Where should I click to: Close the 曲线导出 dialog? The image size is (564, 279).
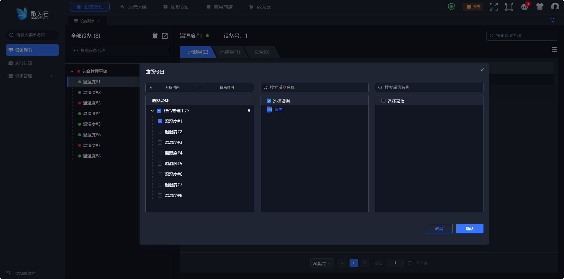pyautogui.click(x=482, y=70)
